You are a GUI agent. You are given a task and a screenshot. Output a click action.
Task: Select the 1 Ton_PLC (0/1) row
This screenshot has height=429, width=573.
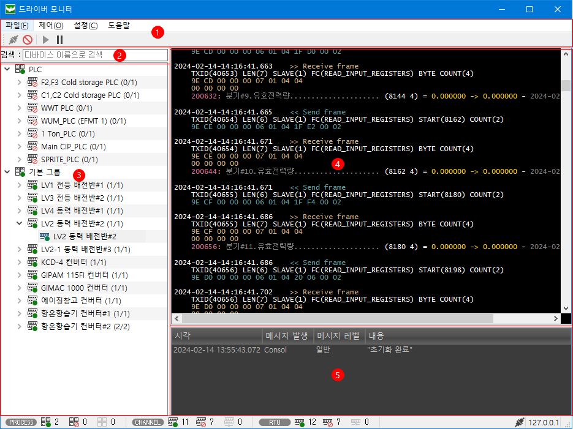pos(68,134)
